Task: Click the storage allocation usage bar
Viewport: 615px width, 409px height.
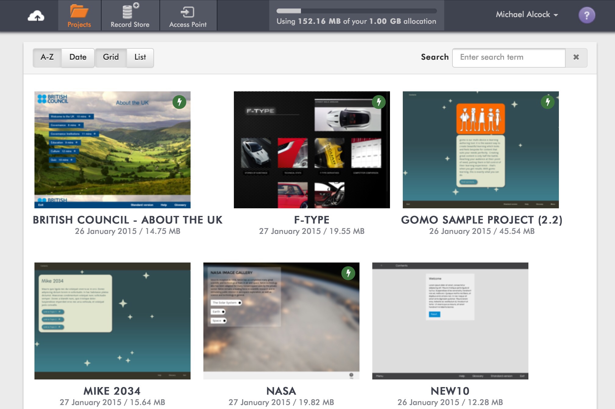Action: pyautogui.click(x=356, y=11)
